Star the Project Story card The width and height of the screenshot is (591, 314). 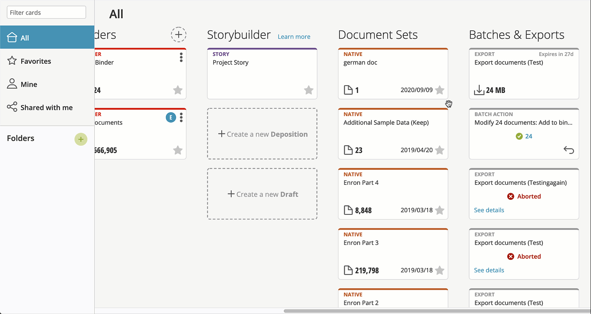309,90
